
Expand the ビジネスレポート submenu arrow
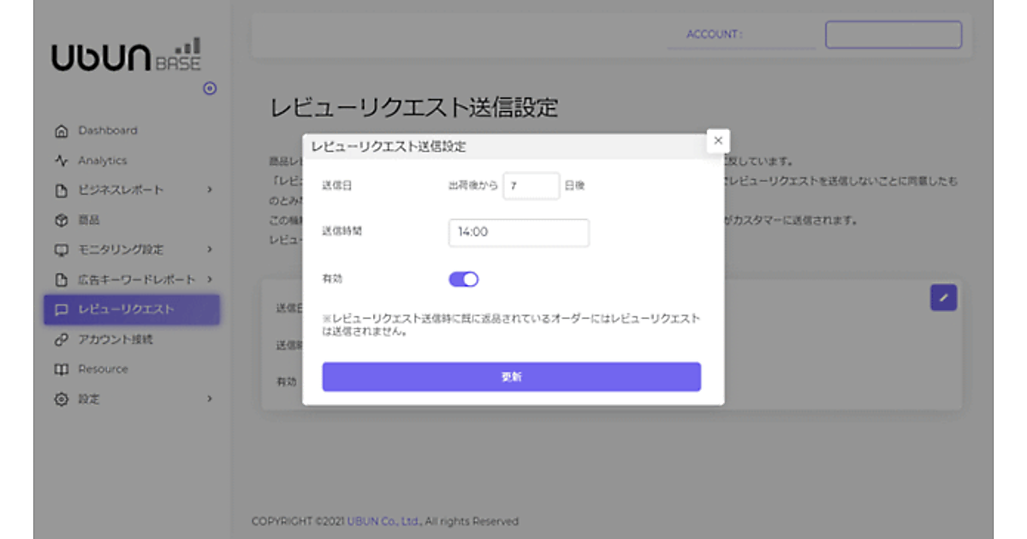click(x=210, y=190)
